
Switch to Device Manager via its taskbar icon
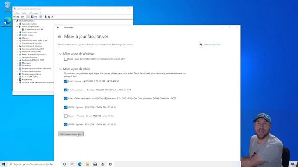coord(102,164)
